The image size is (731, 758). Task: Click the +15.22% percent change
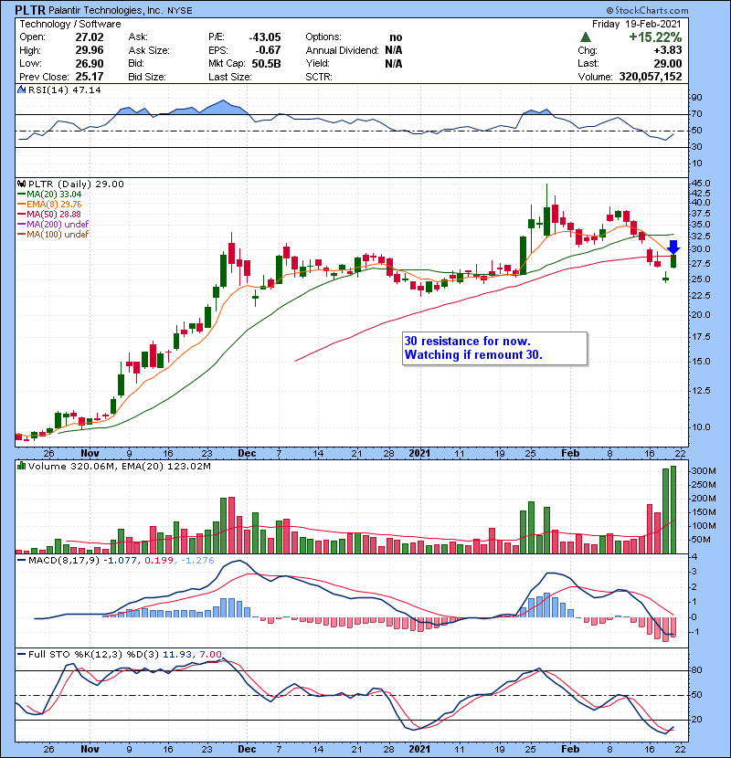click(655, 37)
